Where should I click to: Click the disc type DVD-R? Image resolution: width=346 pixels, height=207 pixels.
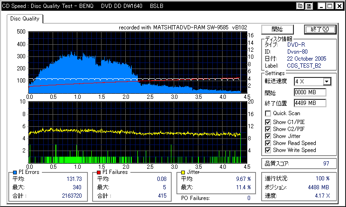coord(296,45)
